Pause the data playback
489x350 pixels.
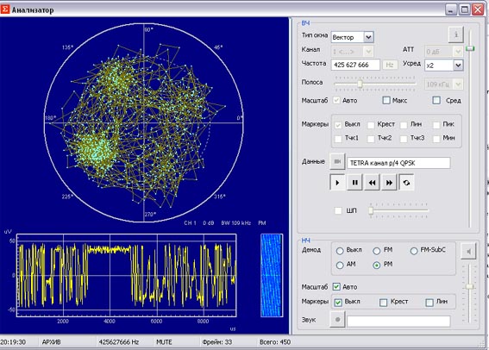tap(355, 183)
